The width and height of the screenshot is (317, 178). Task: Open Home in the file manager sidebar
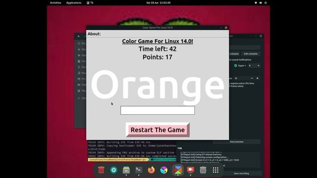82,55
